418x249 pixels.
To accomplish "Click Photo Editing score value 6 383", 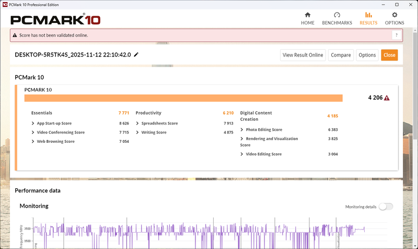I will [333, 130].
